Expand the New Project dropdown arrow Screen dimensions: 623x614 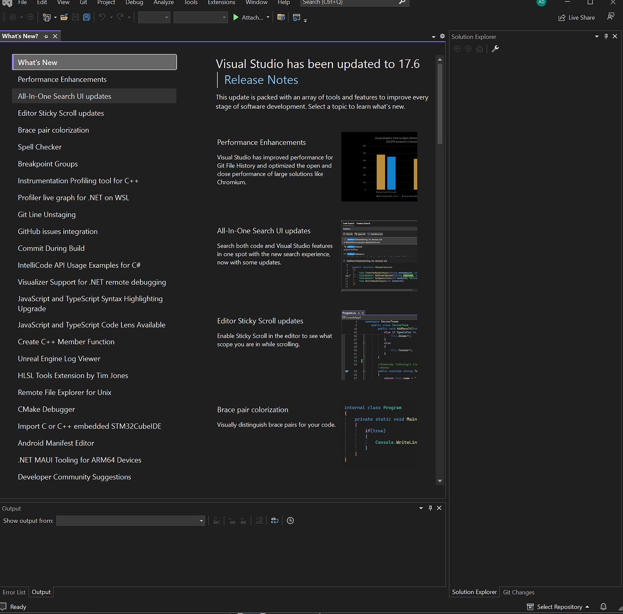tap(55, 18)
